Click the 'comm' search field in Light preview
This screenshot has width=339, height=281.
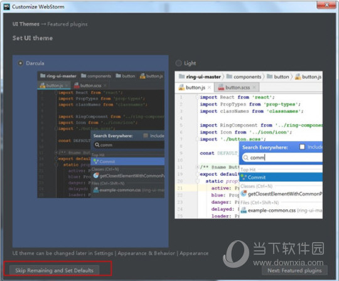click(x=282, y=157)
